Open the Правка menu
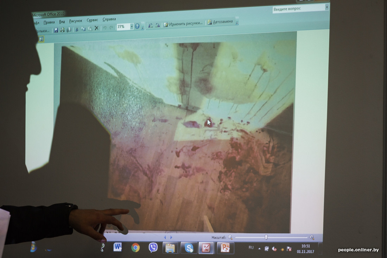Screen dimensions: 387x258 [49, 22]
